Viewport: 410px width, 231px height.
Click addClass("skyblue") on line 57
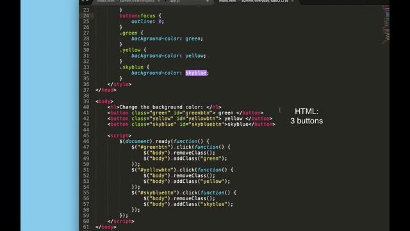pos(202,204)
